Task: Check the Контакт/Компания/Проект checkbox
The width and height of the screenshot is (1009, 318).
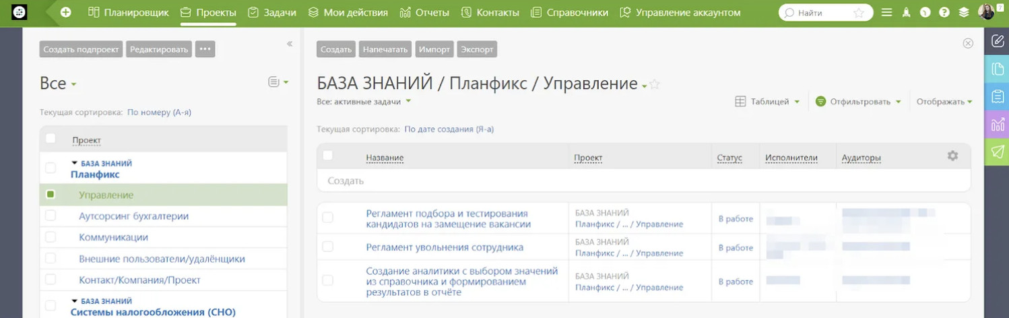Action: pos(51,280)
